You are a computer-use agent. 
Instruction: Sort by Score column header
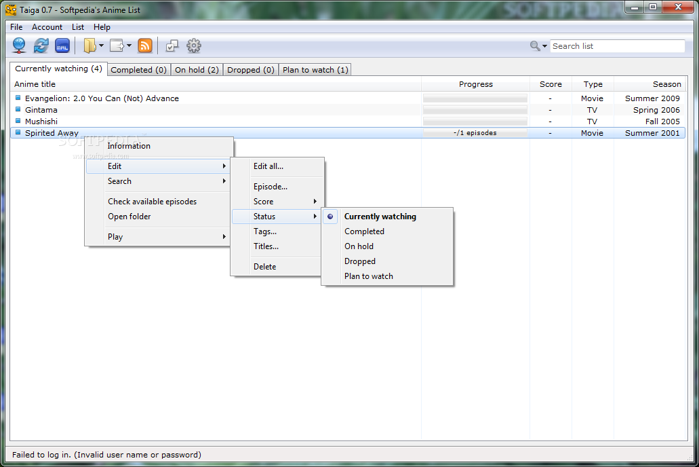[x=551, y=84]
